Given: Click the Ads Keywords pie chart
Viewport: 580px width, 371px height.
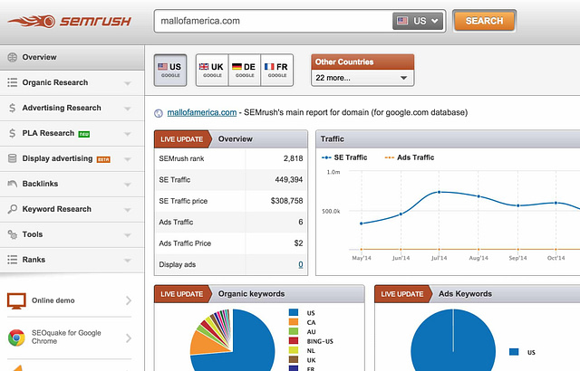Looking at the screenshot, I should (453, 341).
